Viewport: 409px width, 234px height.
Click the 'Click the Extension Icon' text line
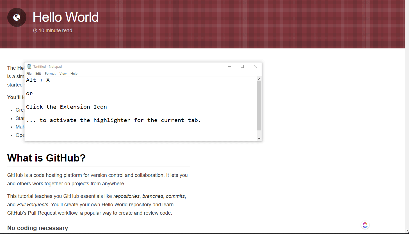pos(67,107)
